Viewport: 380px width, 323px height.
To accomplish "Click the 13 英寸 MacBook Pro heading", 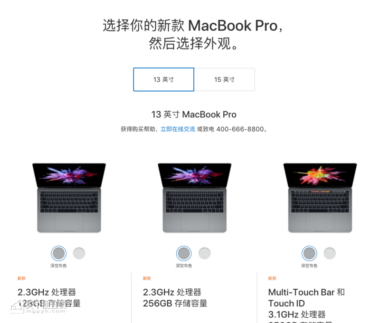I will 194,114.
